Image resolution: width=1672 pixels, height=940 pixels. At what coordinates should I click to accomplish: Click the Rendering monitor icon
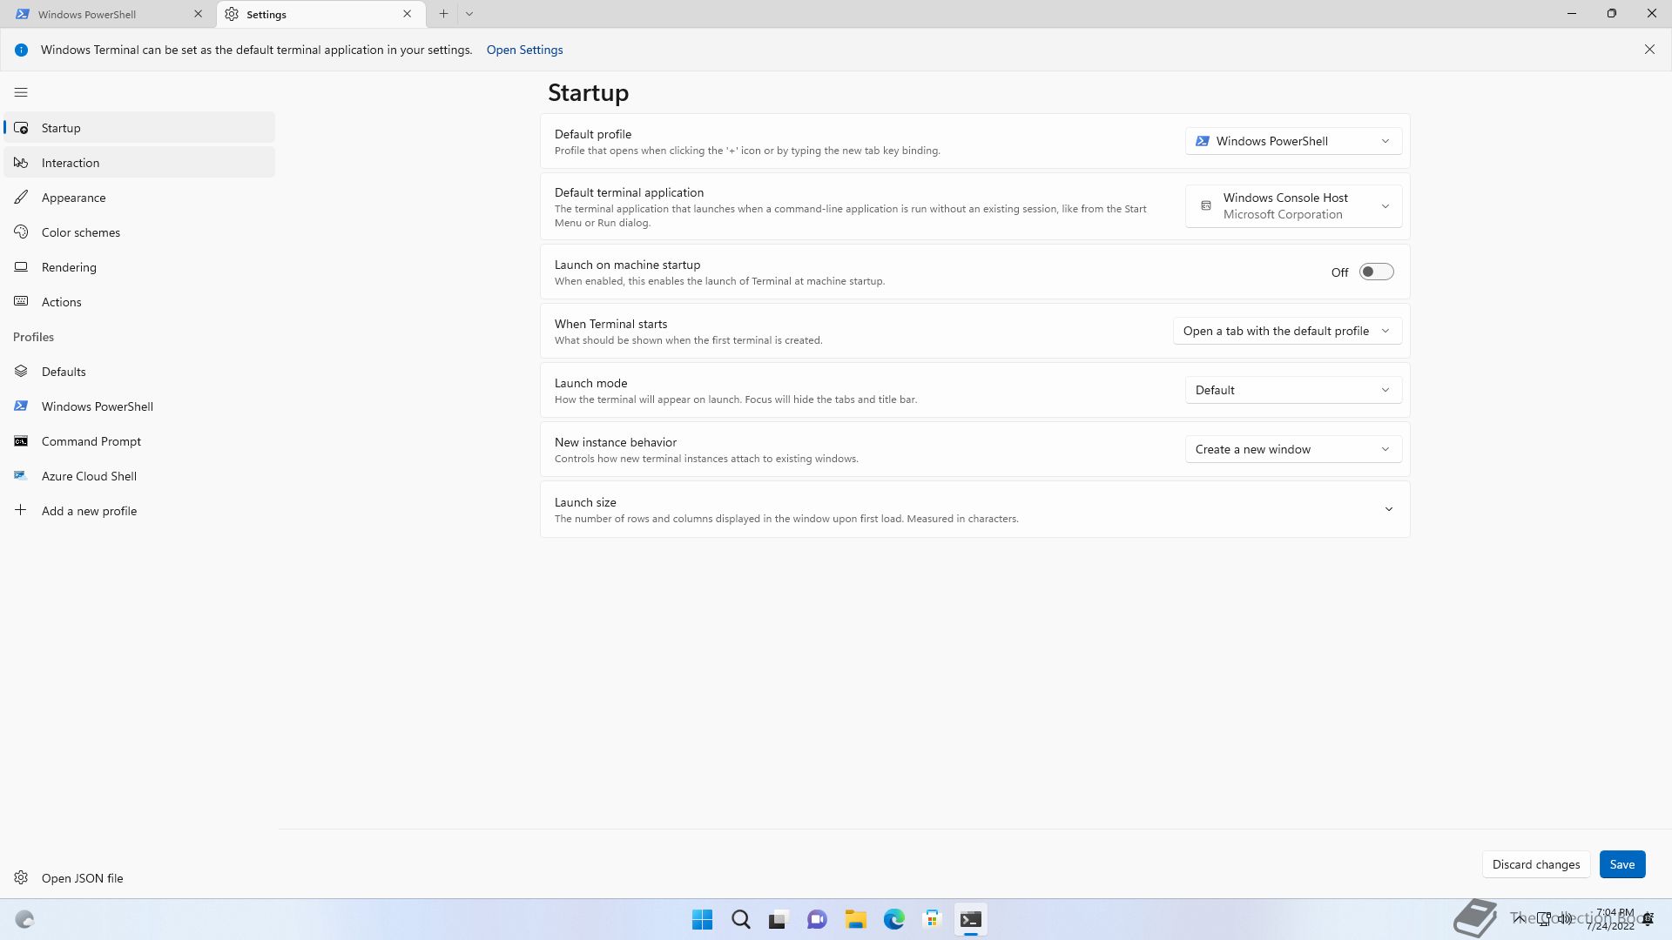21,267
